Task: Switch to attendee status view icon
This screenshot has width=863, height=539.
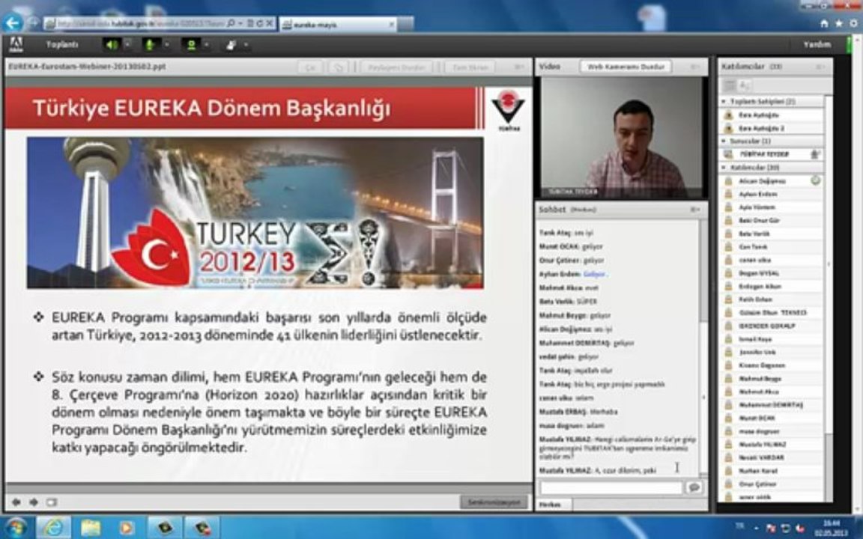Action: pyautogui.click(x=744, y=86)
